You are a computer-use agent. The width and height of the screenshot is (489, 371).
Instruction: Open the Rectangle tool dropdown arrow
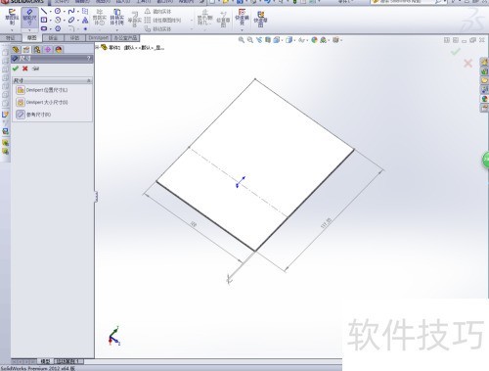51,21
